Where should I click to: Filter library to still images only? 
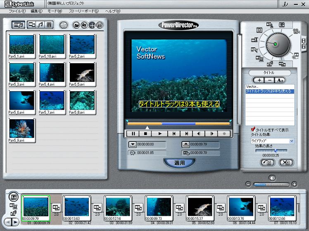(49, 25)
